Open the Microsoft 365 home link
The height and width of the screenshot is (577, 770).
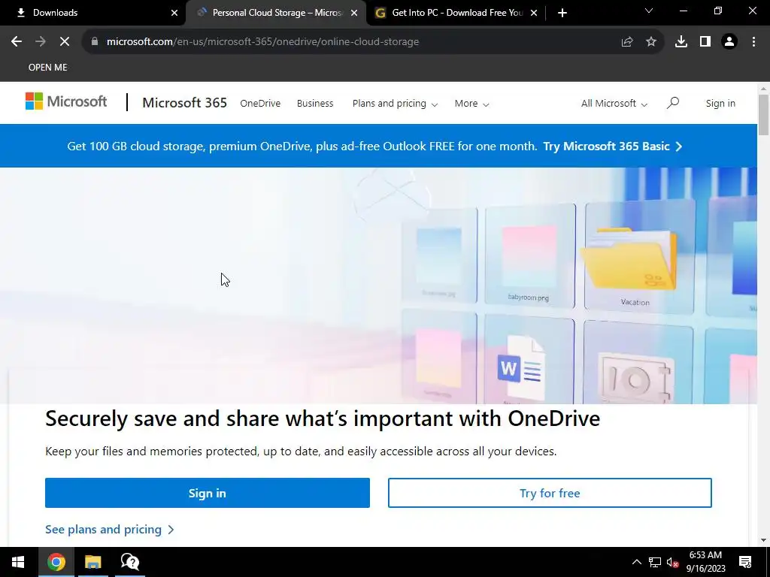click(x=185, y=102)
